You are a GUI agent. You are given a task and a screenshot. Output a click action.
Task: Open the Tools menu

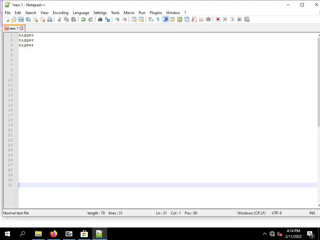(115, 12)
